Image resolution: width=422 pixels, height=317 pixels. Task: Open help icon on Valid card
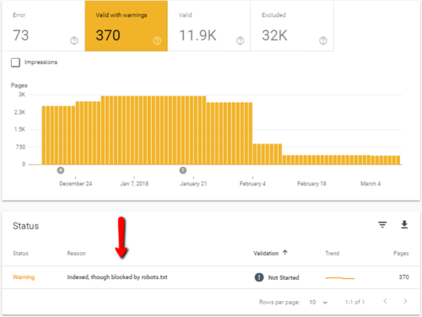[x=240, y=40]
